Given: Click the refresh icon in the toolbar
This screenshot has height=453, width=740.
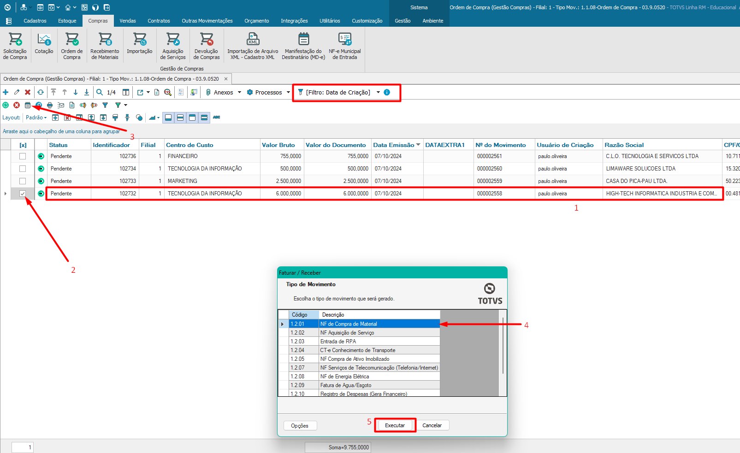Looking at the screenshot, I should [x=41, y=92].
